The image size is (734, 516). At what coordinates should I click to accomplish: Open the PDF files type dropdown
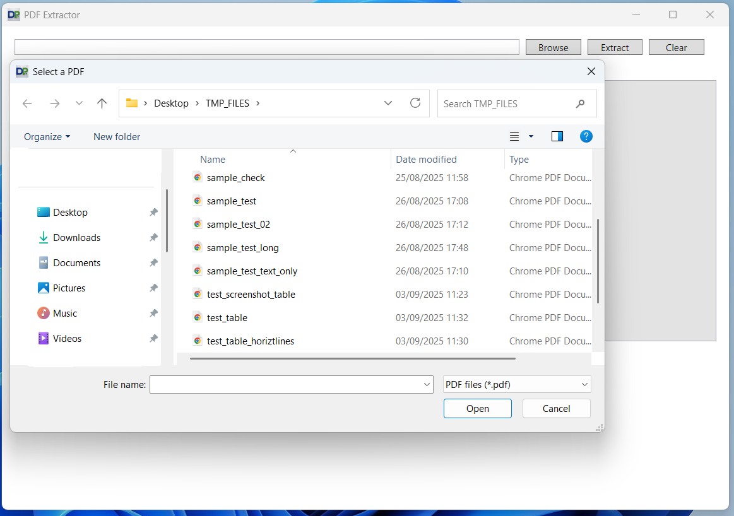click(x=516, y=384)
